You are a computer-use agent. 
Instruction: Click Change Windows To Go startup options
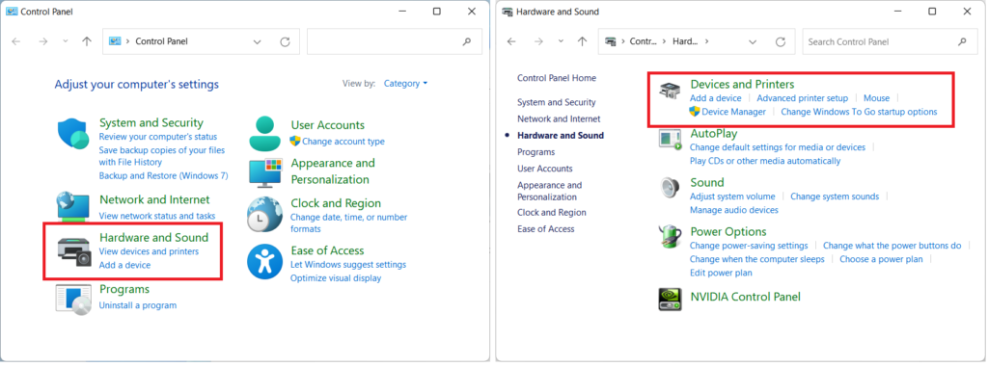859,112
